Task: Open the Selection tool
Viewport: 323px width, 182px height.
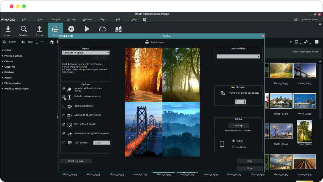Action: coord(24,29)
